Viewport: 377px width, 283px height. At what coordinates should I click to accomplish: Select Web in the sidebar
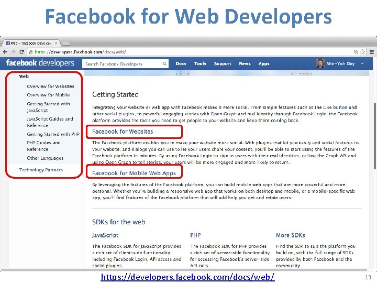[24, 77]
